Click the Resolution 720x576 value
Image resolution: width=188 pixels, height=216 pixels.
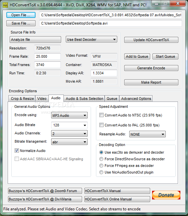tap(47, 48)
